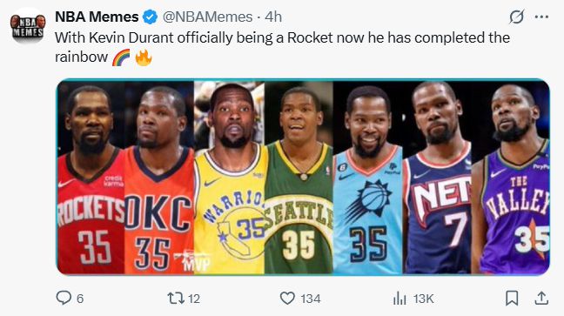Click the blue verified badge
This screenshot has height=316, width=564.
(150, 17)
